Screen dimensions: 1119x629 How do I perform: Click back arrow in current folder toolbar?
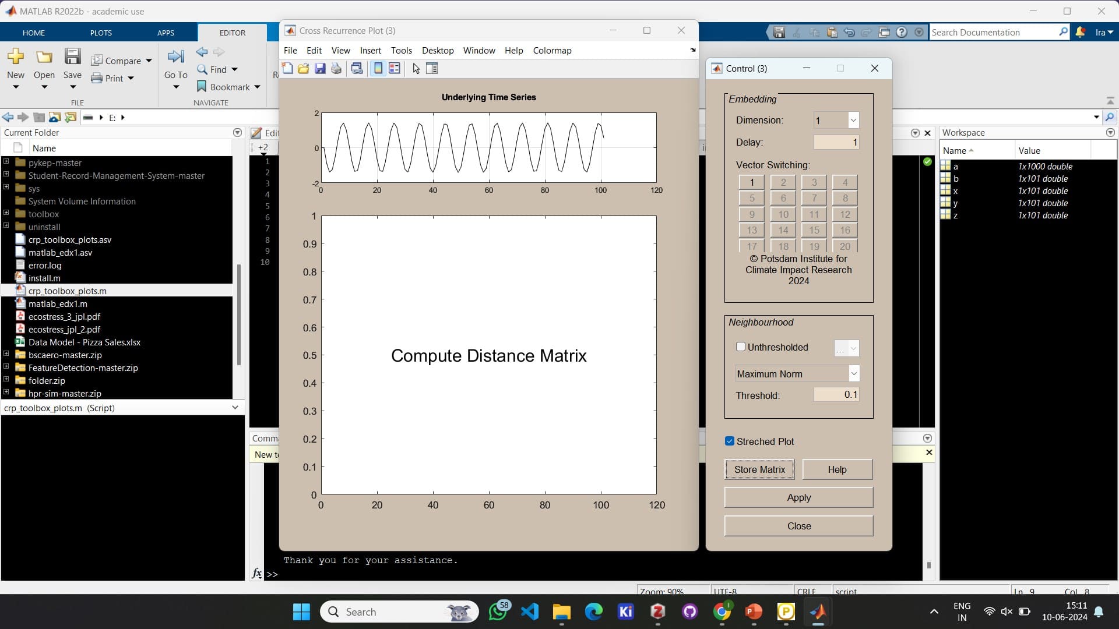pyautogui.click(x=8, y=117)
